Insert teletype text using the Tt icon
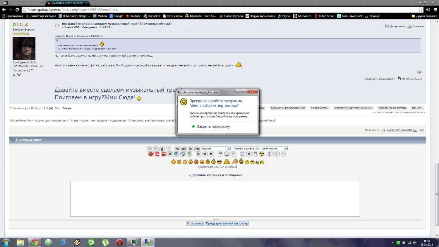The image size is (439, 247). [x=233, y=154]
